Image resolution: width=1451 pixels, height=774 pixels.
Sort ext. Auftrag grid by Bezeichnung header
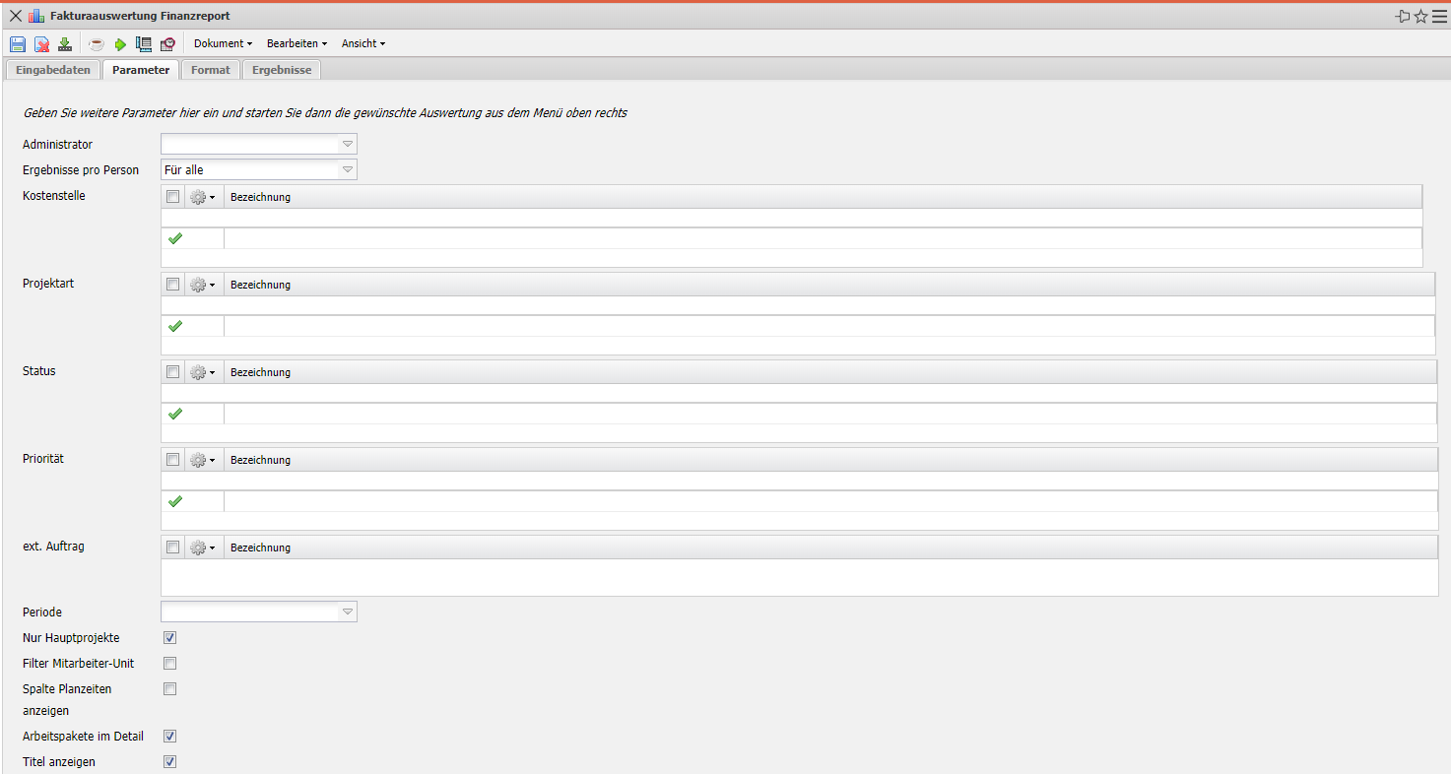pyautogui.click(x=830, y=548)
